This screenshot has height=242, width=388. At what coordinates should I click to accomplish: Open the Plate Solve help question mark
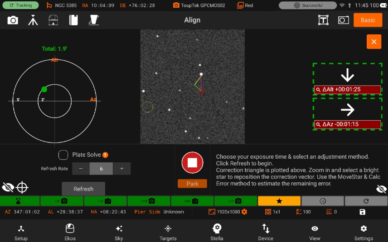click(x=106, y=155)
